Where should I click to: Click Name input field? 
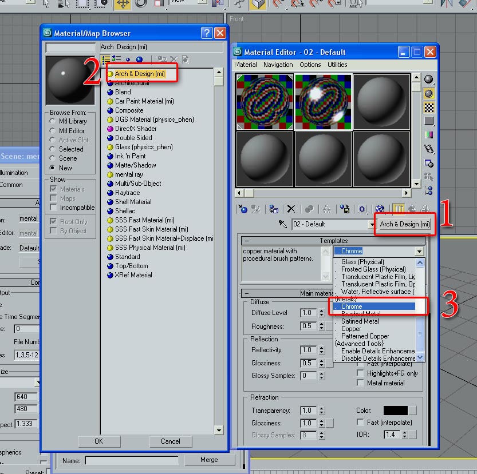132,461
